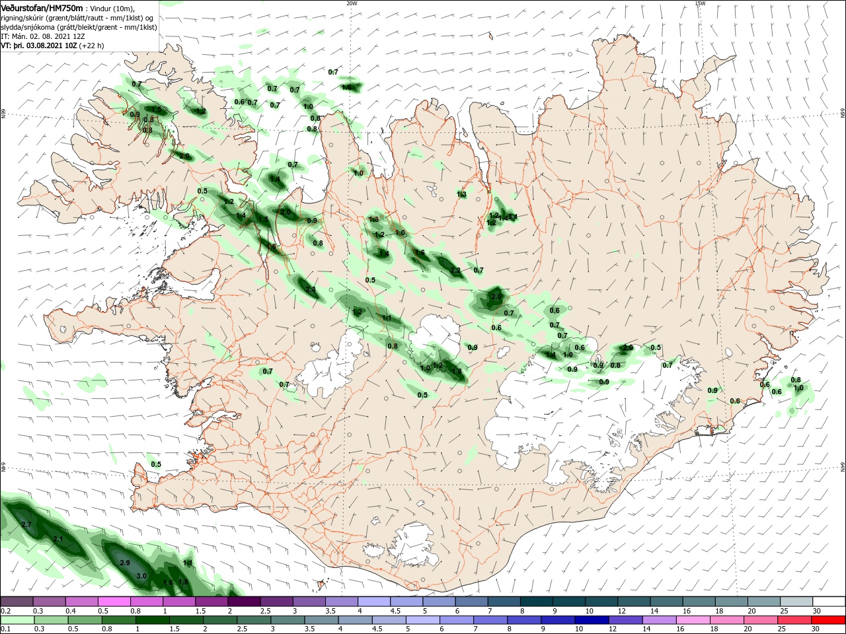
Task: Click the deep navy blue swatch in the lower legend row
Action: coord(590,620)
